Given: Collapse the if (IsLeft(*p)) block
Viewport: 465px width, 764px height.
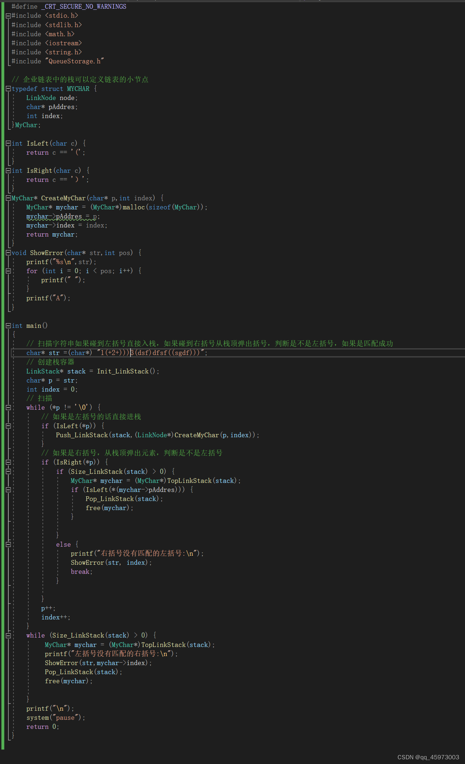Looking at the screenshot, I should click(8, 426).
